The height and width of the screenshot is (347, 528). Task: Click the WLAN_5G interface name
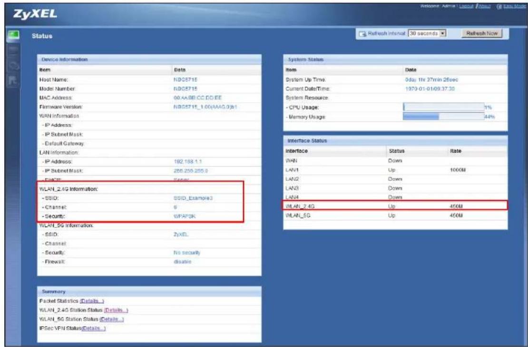(x=298, y=215)
